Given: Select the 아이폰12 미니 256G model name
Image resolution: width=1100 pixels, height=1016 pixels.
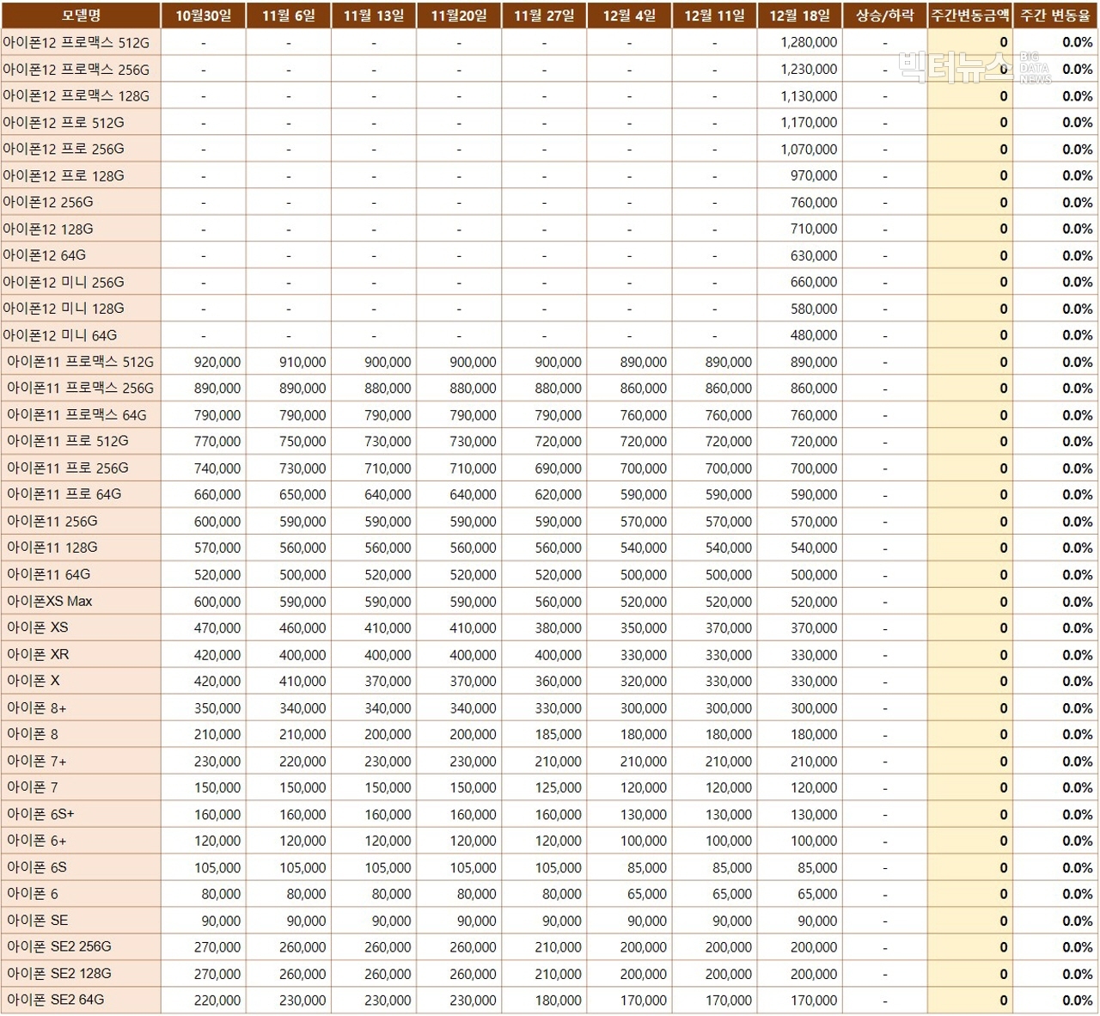Looking at the screenshot, I should pos(64,282).
